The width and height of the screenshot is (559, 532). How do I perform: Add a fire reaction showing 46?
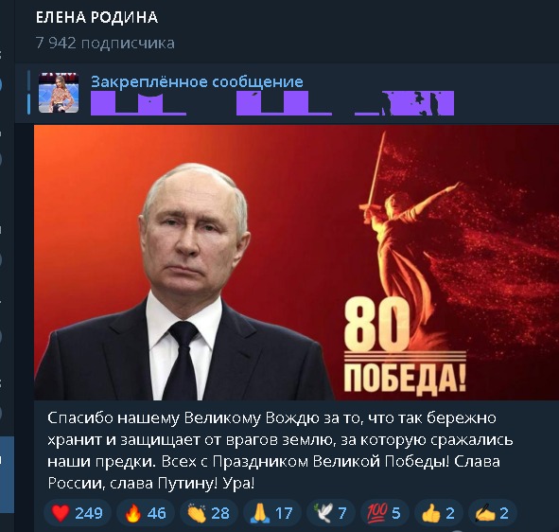[146, 513]
